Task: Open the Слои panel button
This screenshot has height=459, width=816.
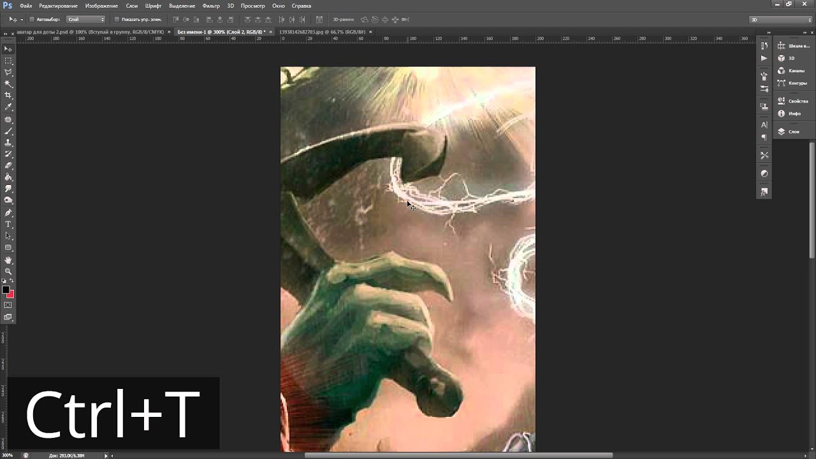Action: [x=794, y=131]
